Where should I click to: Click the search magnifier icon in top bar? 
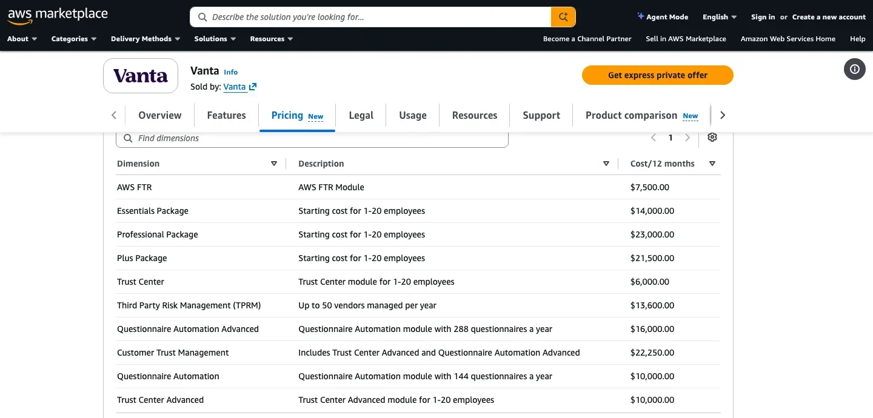(x=202, y=17)
